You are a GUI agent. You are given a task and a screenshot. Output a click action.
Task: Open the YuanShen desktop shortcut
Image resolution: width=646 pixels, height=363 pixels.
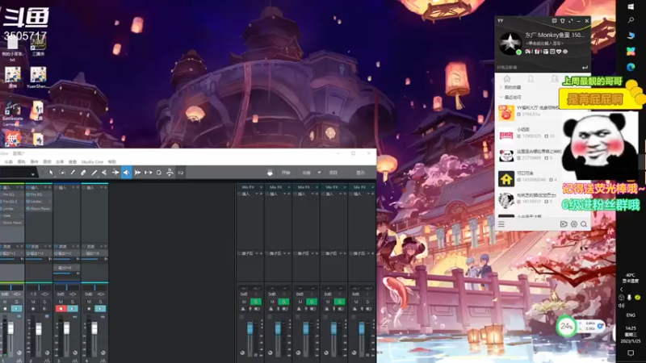click(x=38, y=77)
